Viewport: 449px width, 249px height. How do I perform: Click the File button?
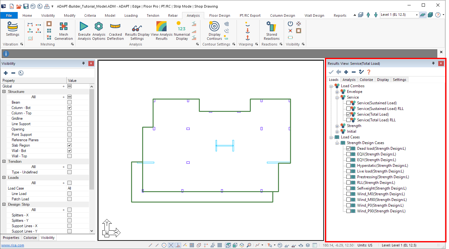click(9, 15)
